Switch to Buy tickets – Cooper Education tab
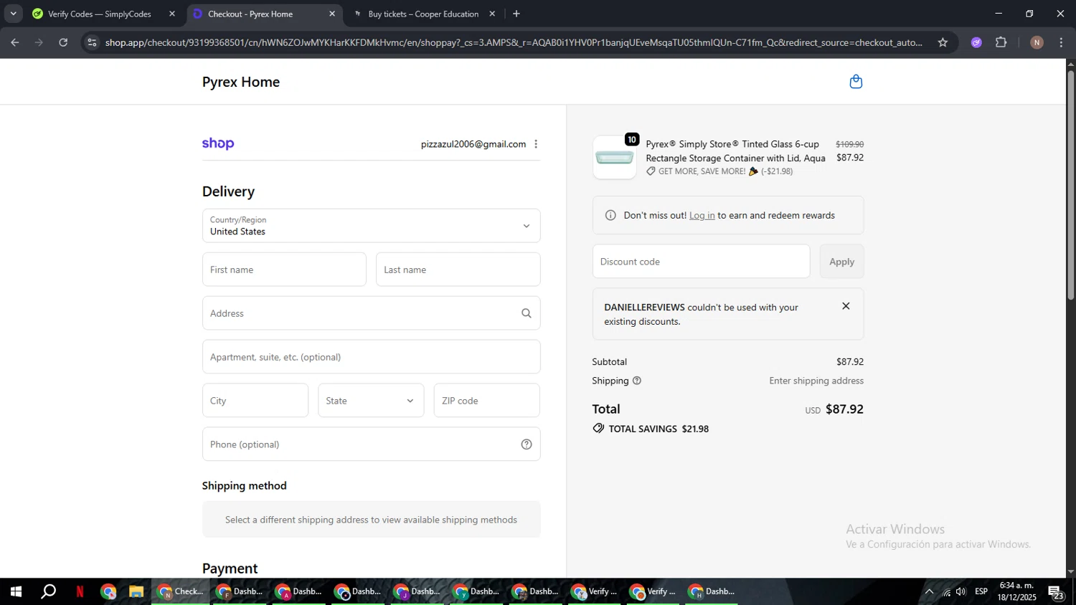This screenshot has height=605, width=1076. click(x=423, y=14)
